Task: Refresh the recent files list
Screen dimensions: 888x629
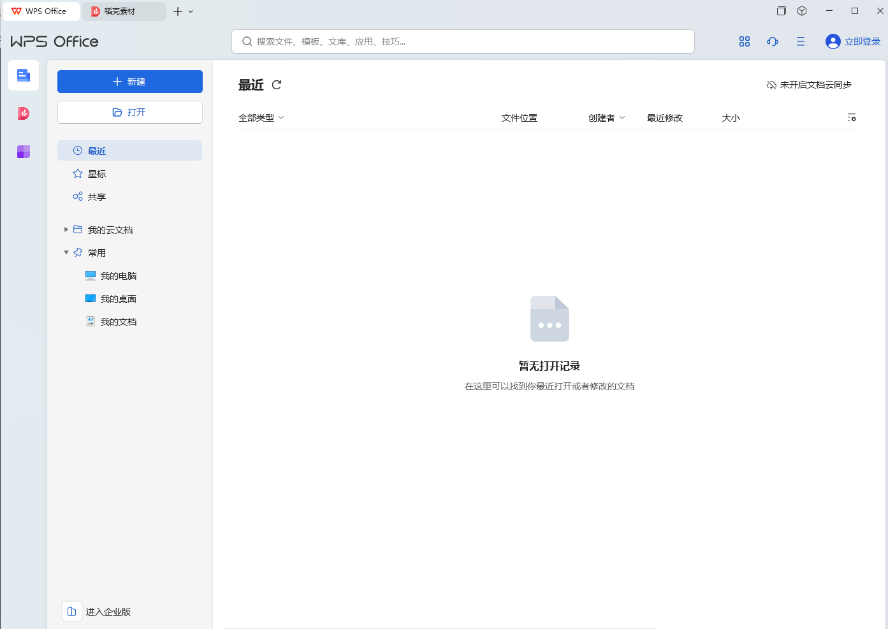Action: coord(277,85)
